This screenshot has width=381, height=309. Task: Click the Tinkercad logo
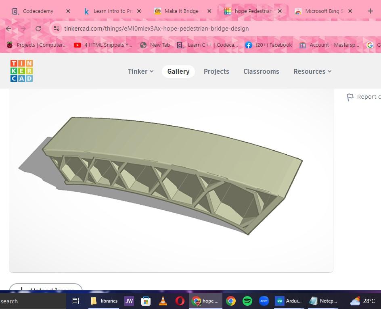point(22,71)
